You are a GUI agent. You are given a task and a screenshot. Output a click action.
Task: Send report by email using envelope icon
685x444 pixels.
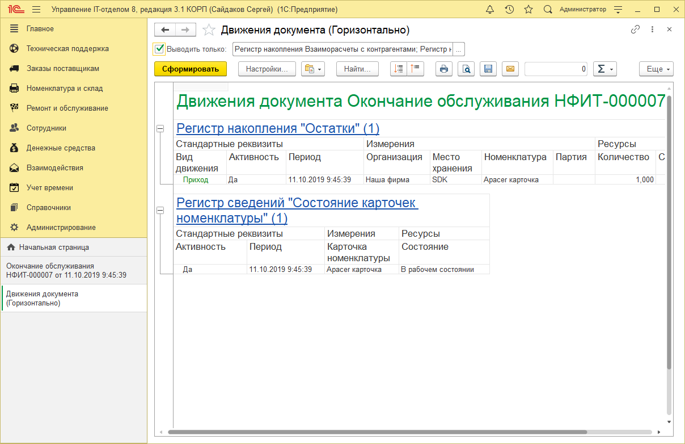pos(510,69)
